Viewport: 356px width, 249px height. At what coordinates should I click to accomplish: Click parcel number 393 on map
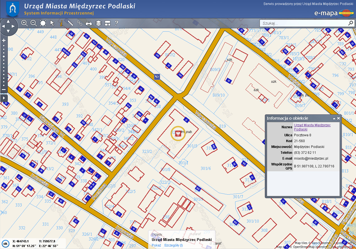point(65,104)
